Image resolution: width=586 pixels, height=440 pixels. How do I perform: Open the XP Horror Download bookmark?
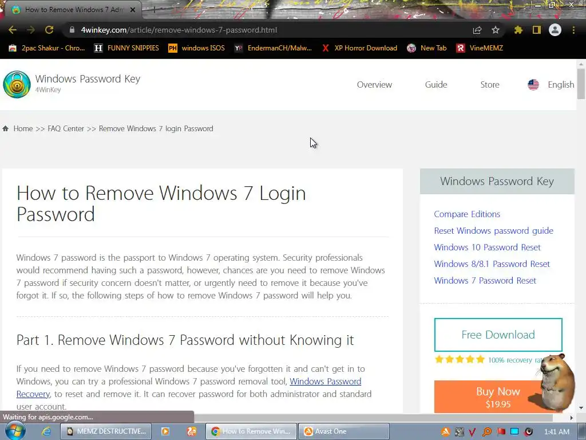359,48
